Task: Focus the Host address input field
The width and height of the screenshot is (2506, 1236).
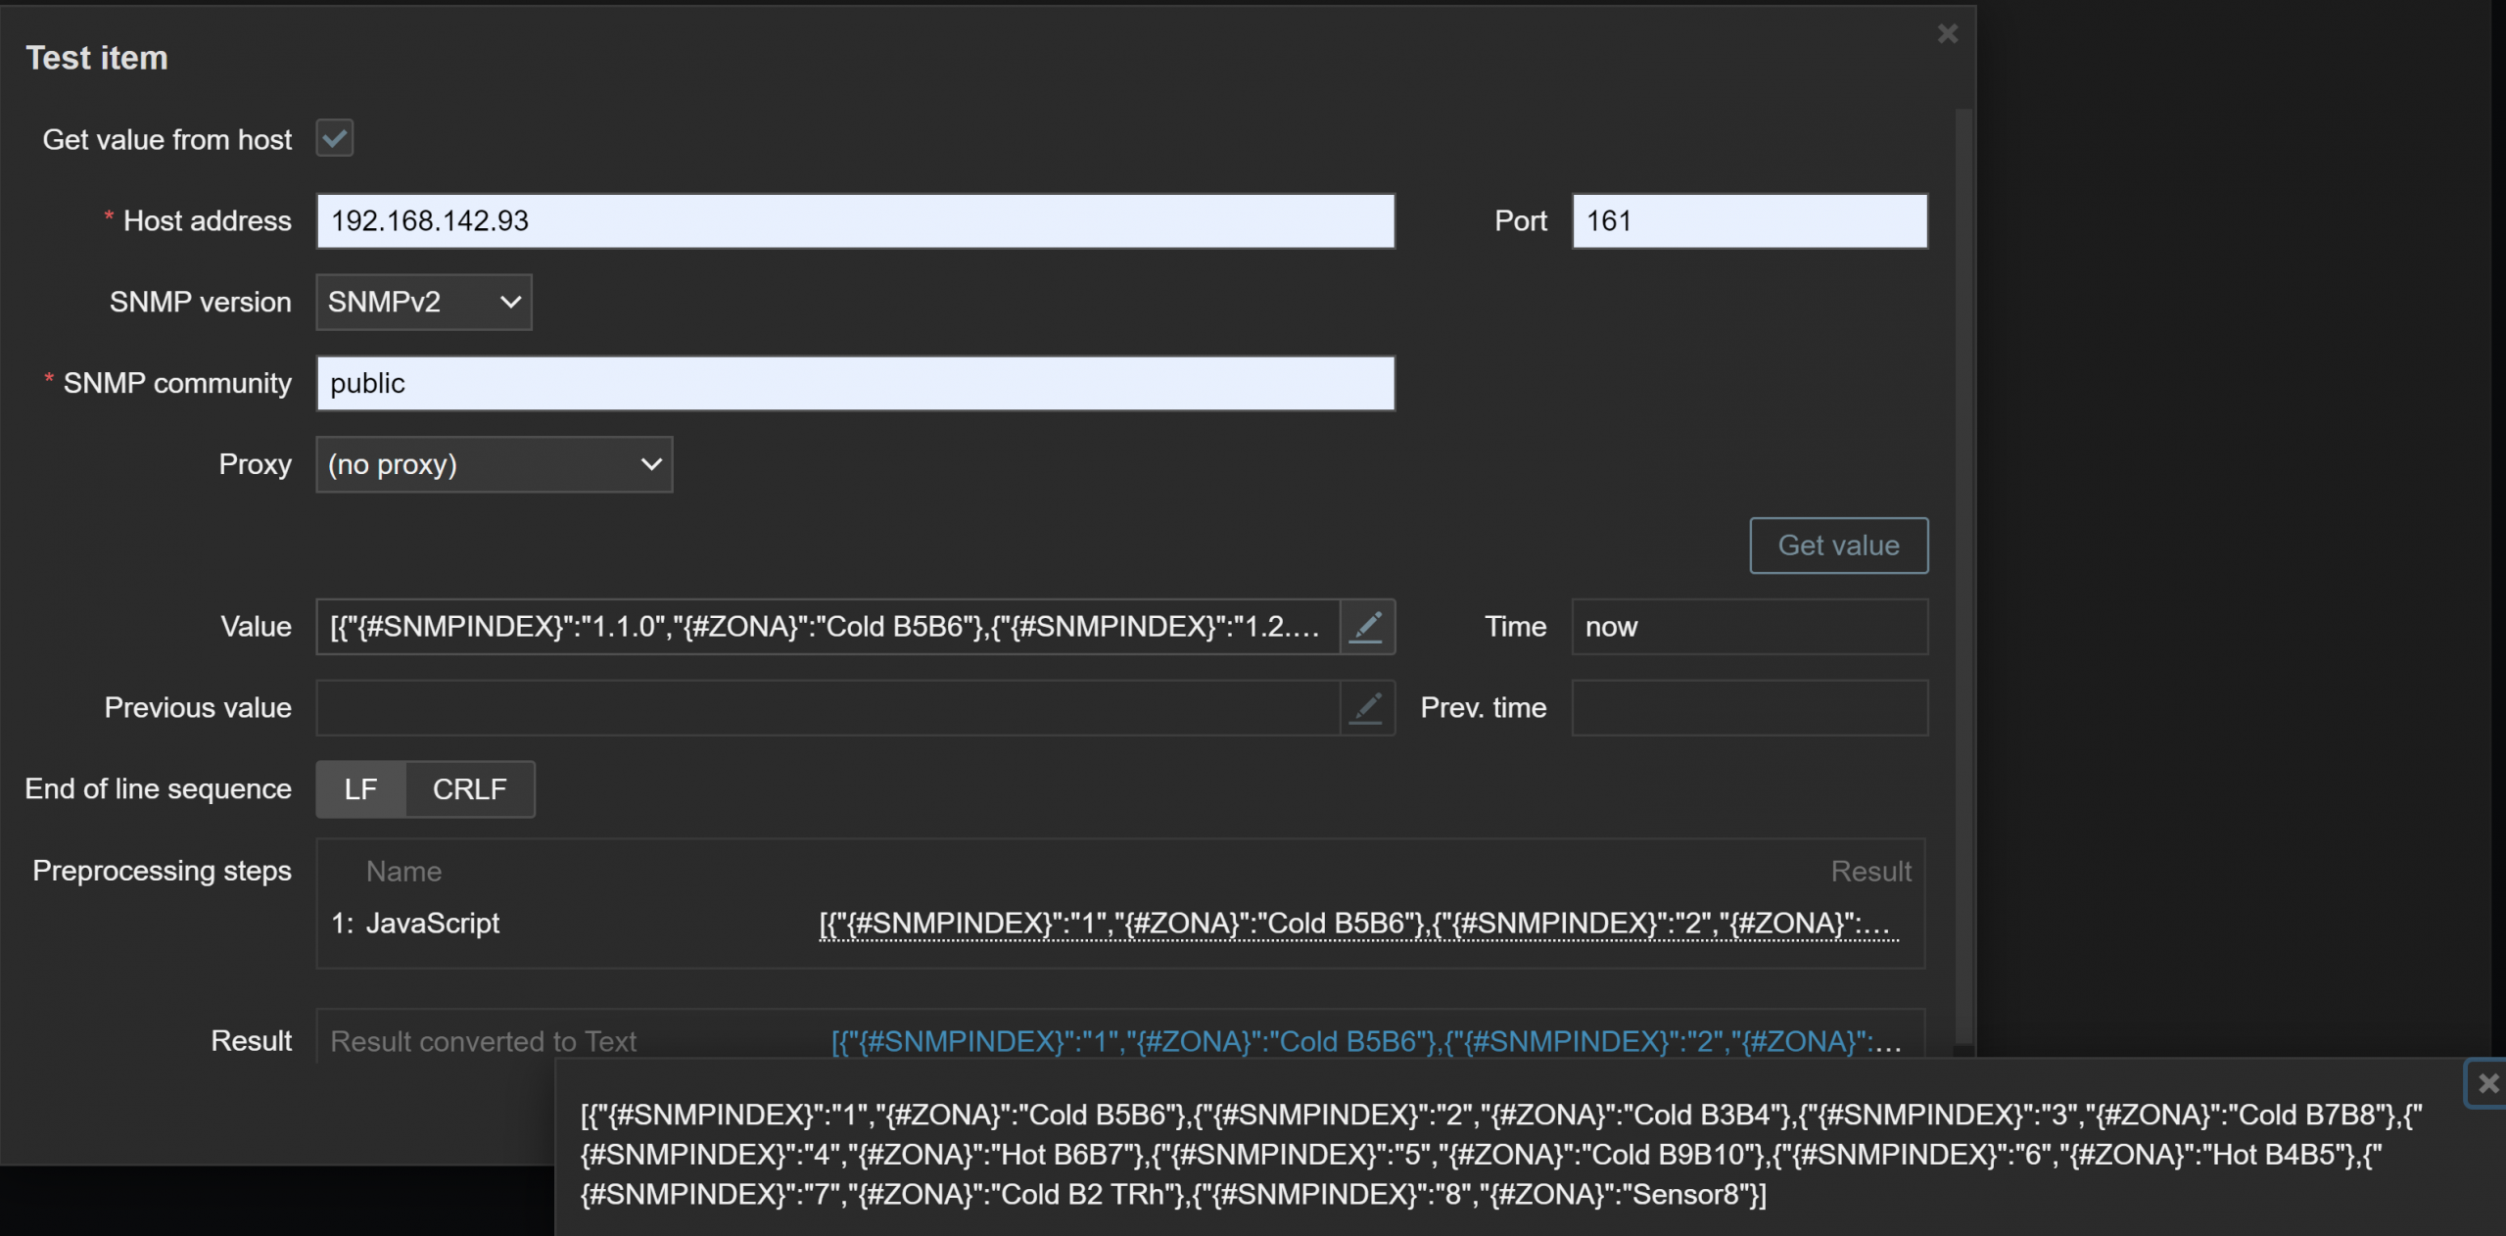Action: (855, 221)
